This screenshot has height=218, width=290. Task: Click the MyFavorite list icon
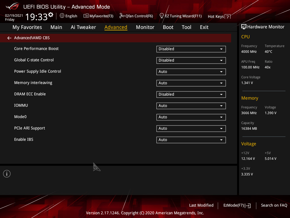coord(86,16)
